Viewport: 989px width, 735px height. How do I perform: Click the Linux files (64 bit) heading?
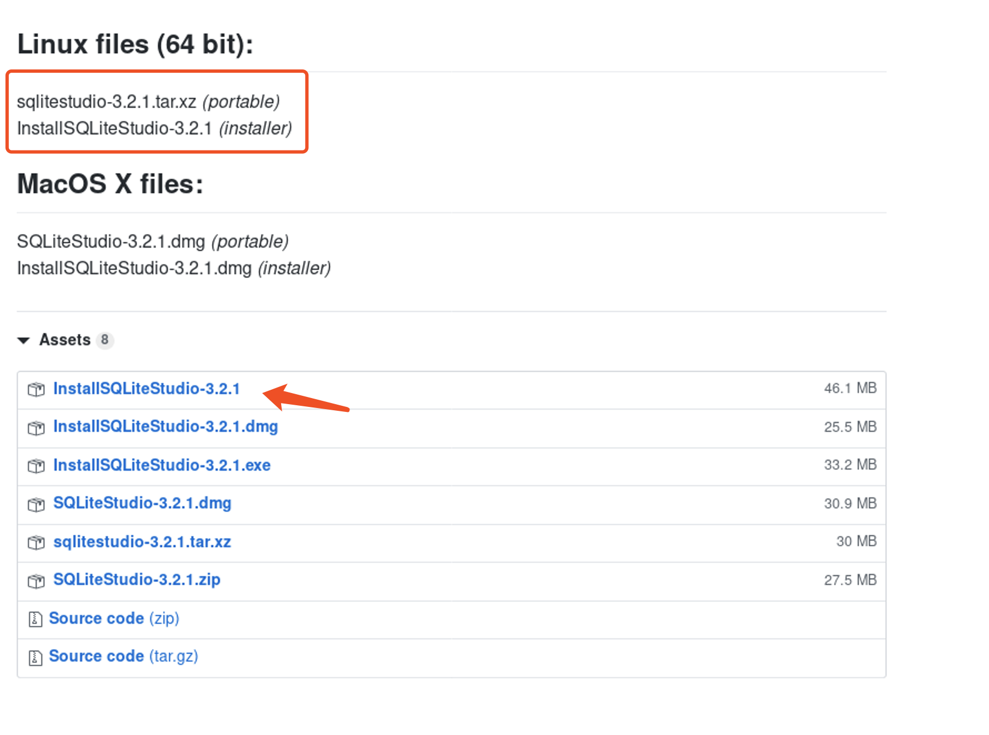point(135,44)
